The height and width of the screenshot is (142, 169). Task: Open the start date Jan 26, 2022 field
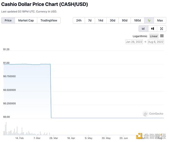(134, 42)
